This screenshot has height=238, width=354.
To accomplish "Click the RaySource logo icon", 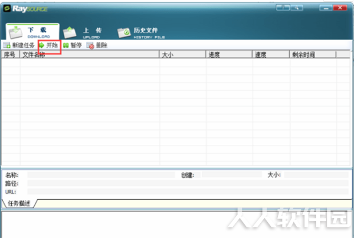I will [x=7, y=9].
